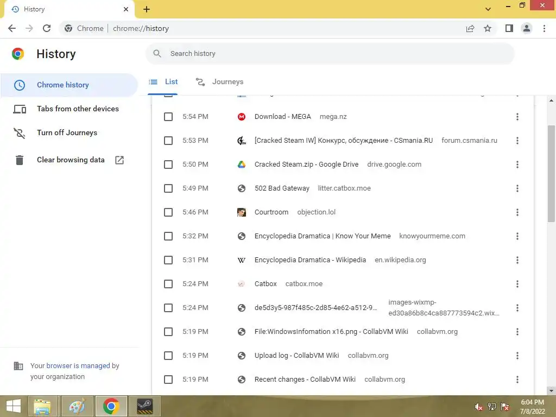Click the Action Center flag tray icon

(x=505, y=407)
